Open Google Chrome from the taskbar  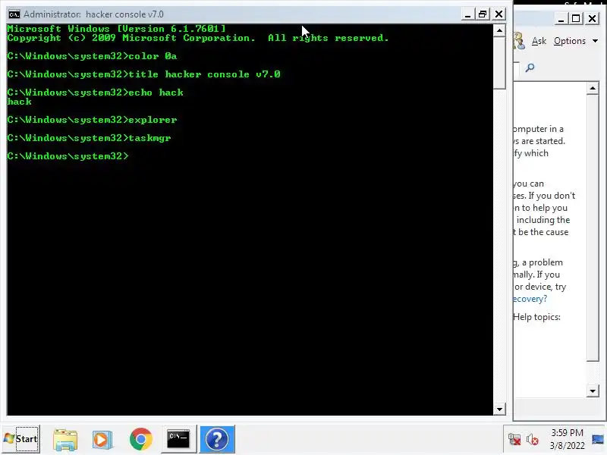click(x=141, y=439)
